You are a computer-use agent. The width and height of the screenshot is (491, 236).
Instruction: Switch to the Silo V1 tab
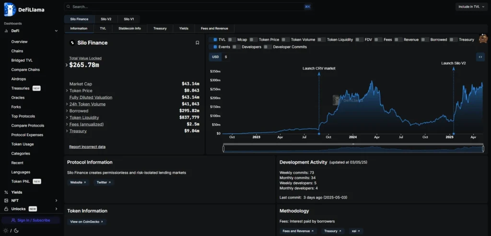tap(129, 19)
